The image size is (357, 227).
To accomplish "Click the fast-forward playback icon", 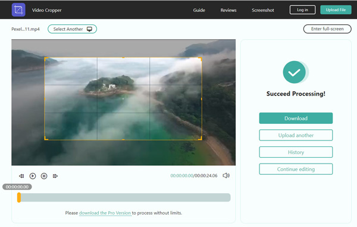I will pyautogui.click(x=55, y=176).
